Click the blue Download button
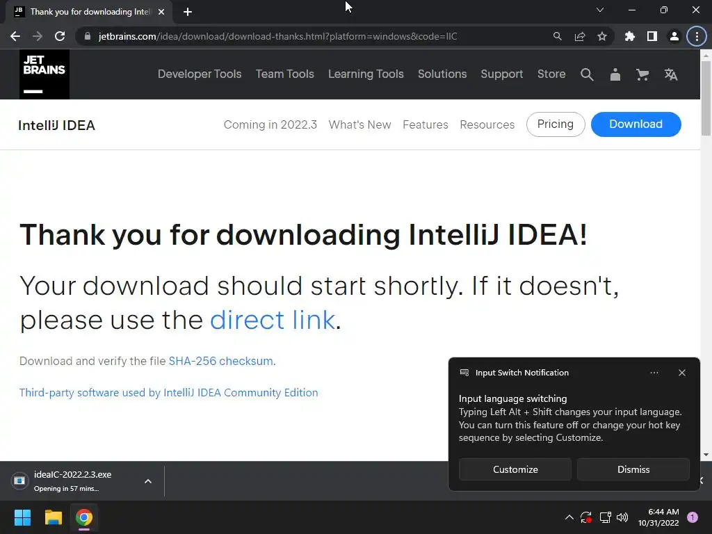Viewport: 712px width, 534px height. pyautogui.click(x=636, y=124)
